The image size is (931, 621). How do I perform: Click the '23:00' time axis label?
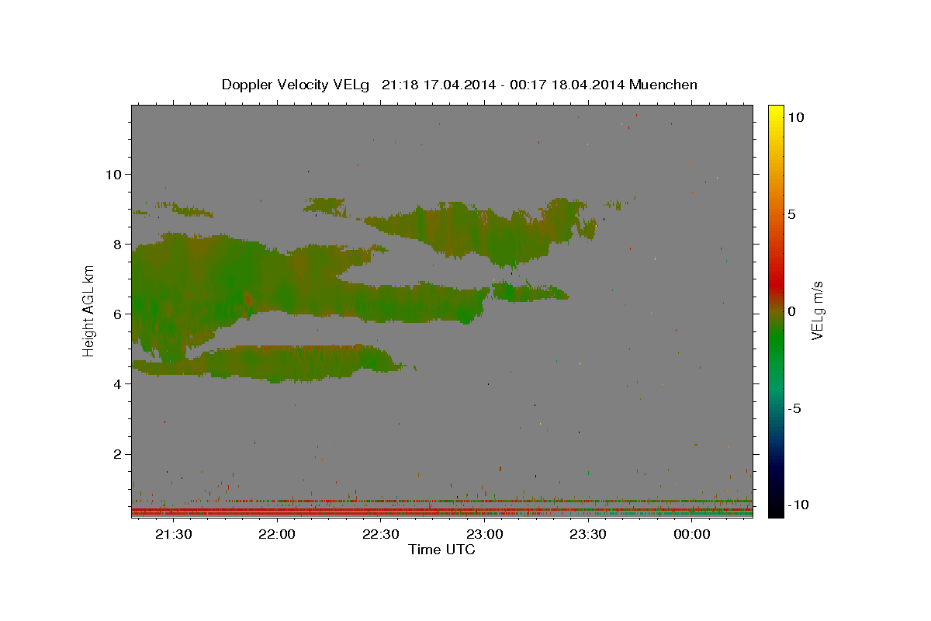pyautogui.click(x=484, y=534)
